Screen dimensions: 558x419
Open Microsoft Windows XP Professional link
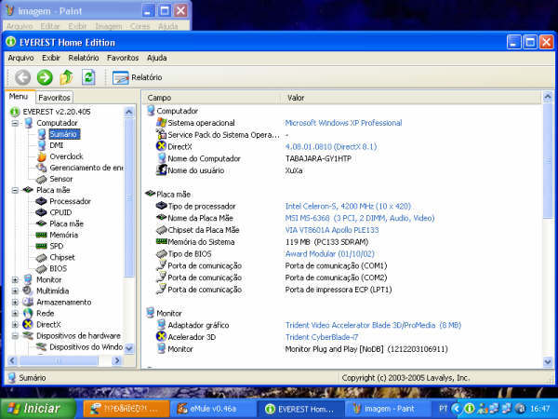point(343,123)
